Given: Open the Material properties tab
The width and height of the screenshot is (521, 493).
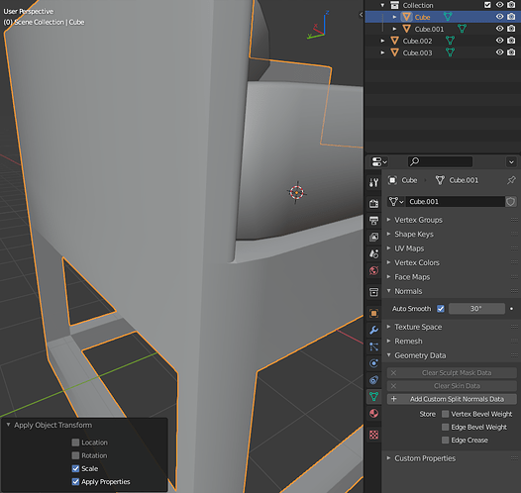Looking at the screenshot, I should coord(373,414).
